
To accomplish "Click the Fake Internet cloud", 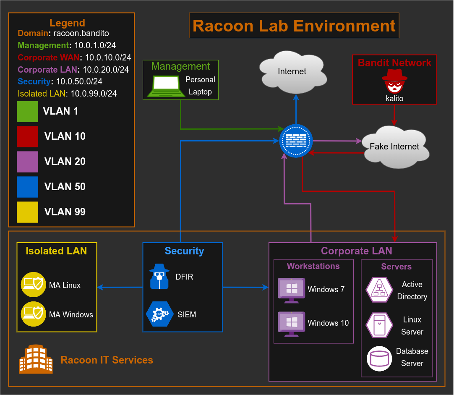I will click(x=395, y=146).
